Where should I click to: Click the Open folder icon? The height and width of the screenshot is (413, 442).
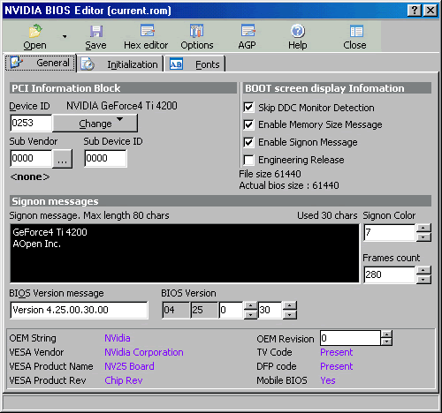pyautogui.click(x=35, y=31)
